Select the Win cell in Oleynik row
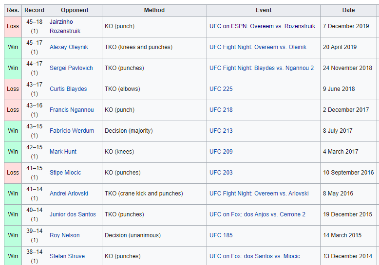 coord(13,47)
